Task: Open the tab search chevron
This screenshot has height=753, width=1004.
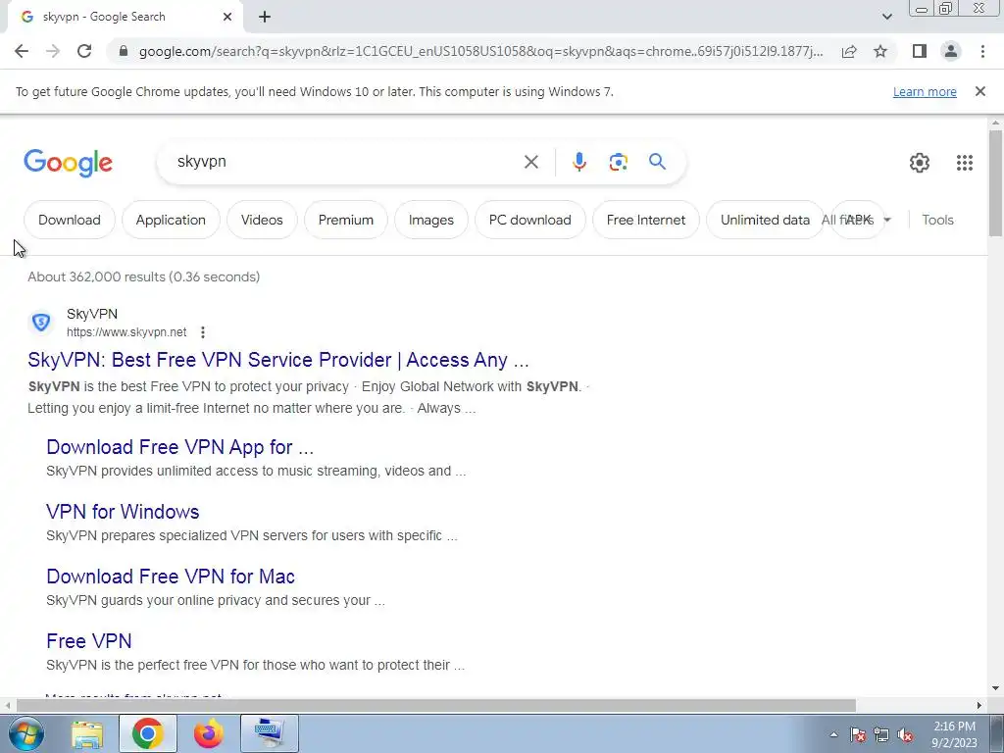Action: point(886,17)
